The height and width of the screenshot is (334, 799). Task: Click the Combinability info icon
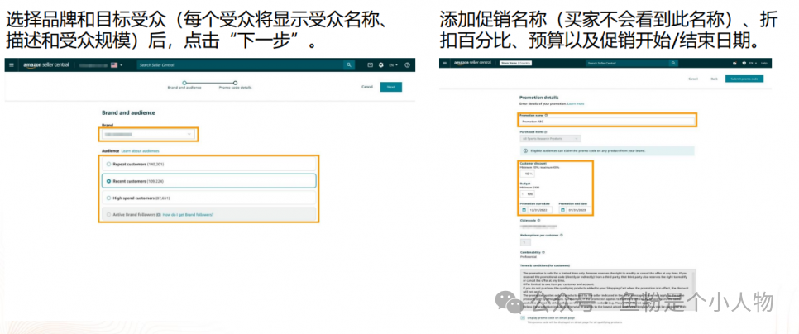click(543, 252)
